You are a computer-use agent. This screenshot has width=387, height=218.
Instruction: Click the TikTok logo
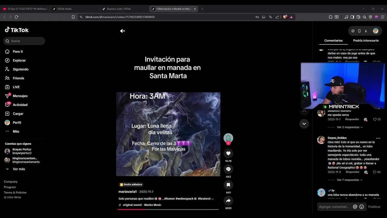point(17,30)
